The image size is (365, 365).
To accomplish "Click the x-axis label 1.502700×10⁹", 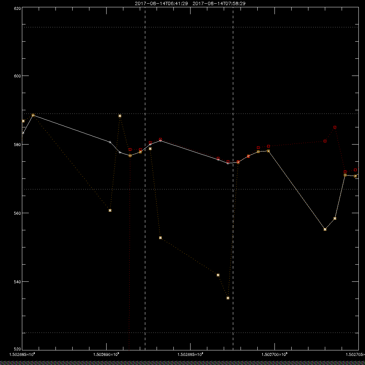I will (x=275, y=354).
